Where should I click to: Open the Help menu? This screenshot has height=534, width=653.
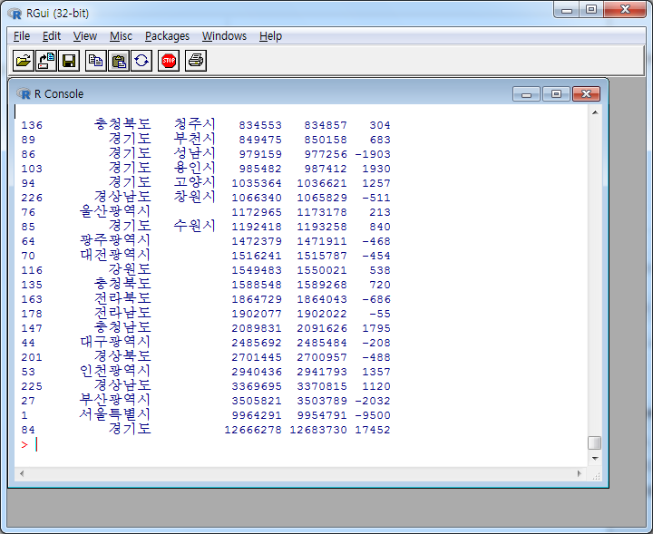point(270,36)
